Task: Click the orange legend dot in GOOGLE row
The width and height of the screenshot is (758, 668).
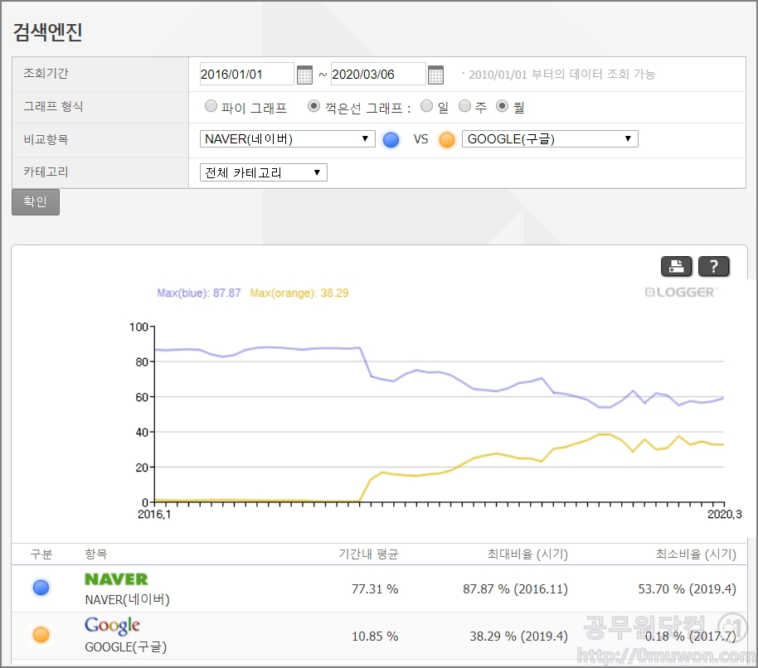Action: click(x=41, y=635)
